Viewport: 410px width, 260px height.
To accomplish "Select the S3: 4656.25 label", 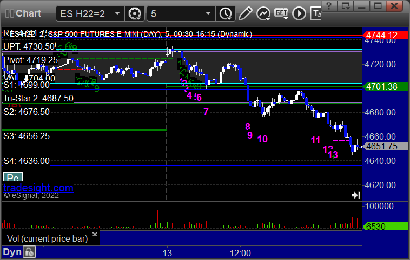I will click(27, 136).
